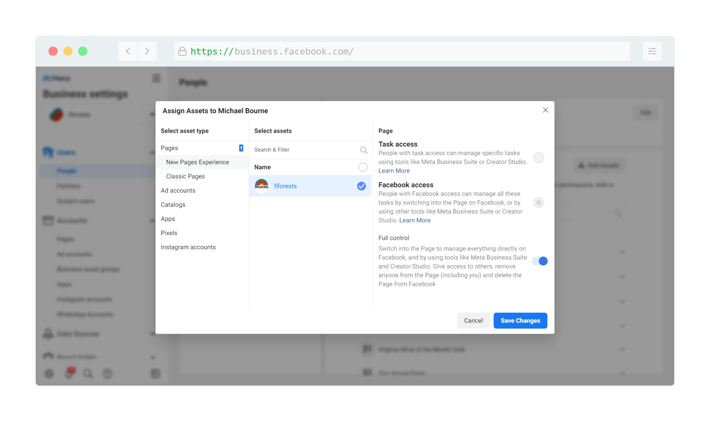Open Learn More under Task access
The width and height of the screenshot is (710, 421).
click(x=394, y=171)
